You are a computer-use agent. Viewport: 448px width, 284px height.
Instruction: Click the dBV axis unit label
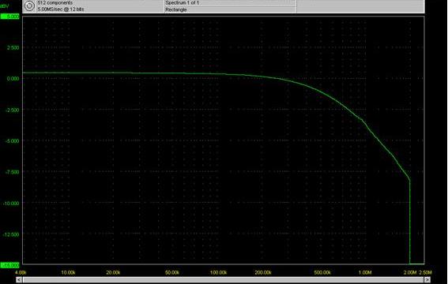pyautogui.click(x=5, y=6)
